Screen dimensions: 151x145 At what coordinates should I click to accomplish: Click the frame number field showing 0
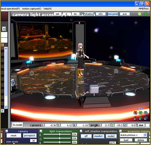click(x=66, y=14)
